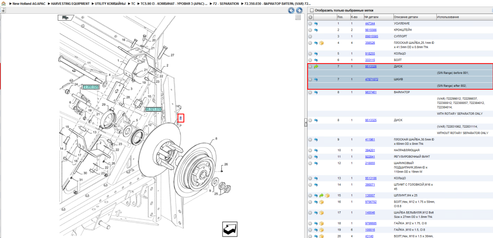Click green arrow icon for ДИСК 9513326 row

click(316, 67)
